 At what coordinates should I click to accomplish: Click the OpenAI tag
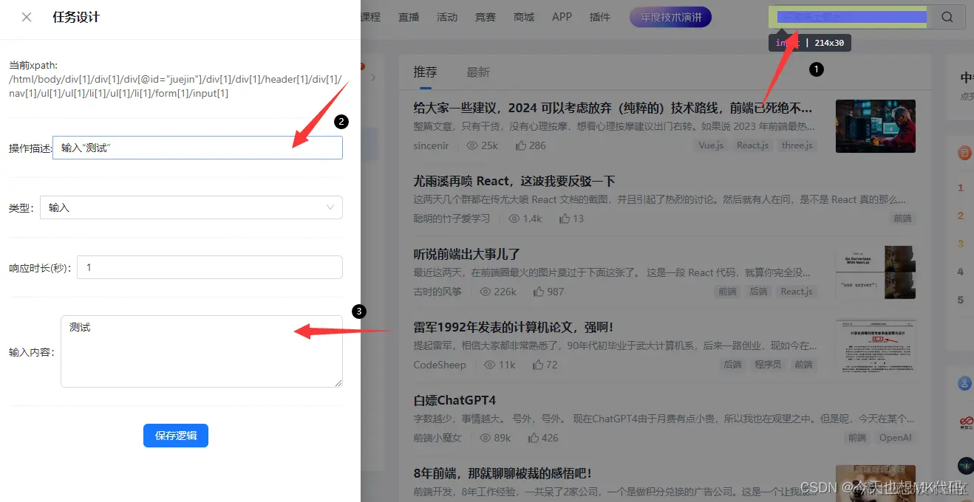(895, 437)
